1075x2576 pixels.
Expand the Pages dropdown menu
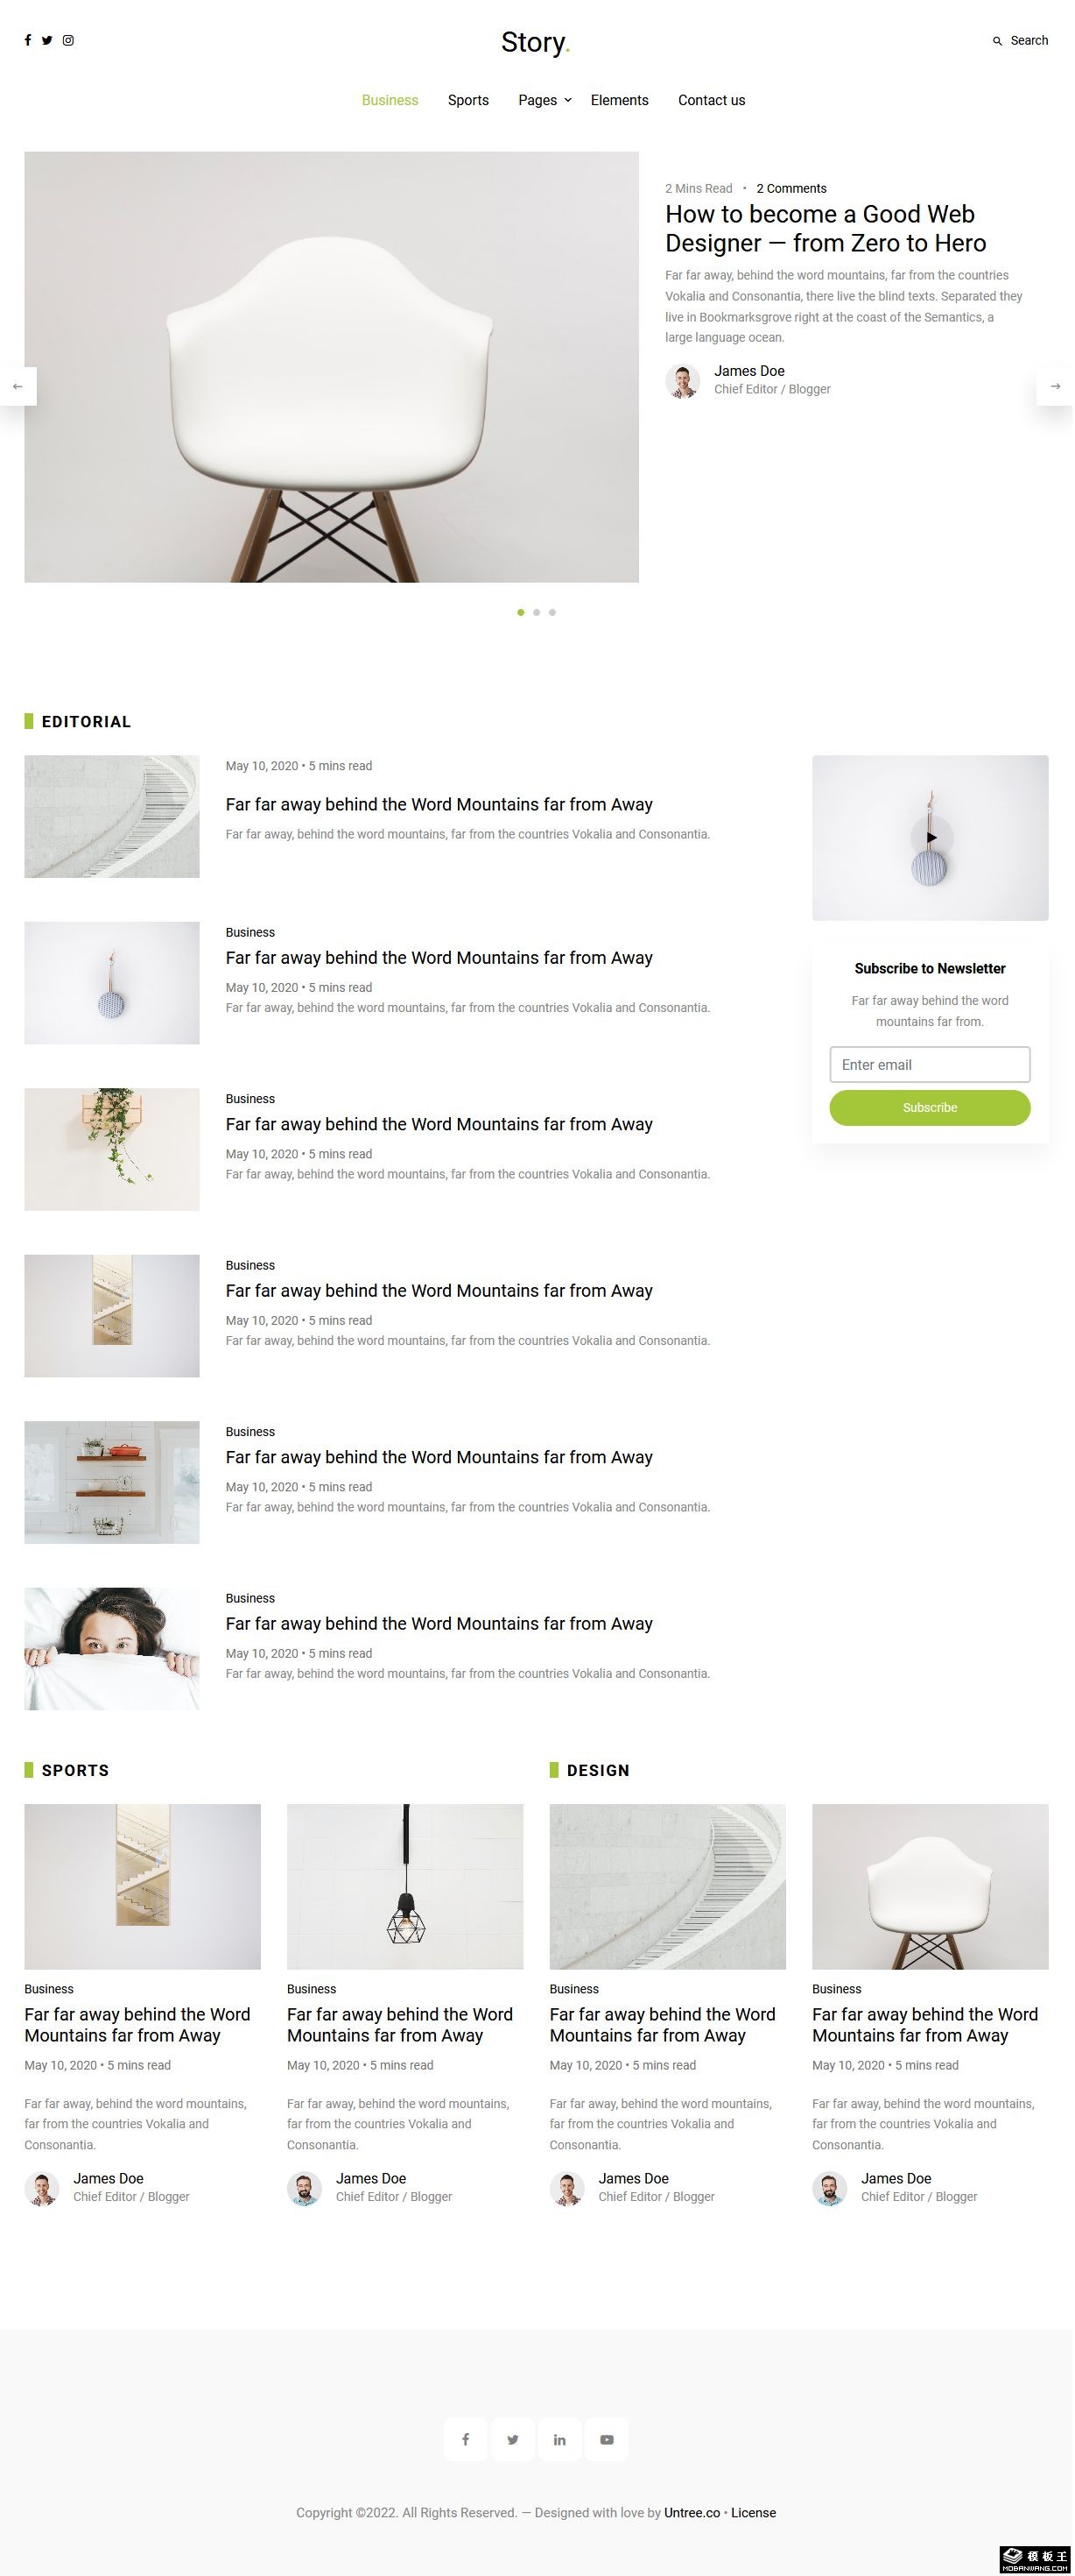545,100
